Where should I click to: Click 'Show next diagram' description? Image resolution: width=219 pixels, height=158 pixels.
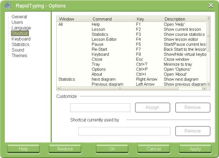coord(181,79)
